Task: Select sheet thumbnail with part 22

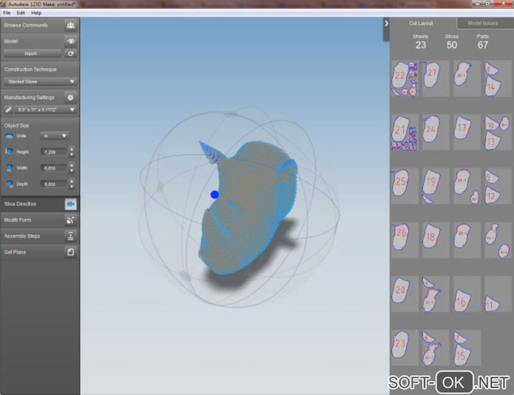Action: click(x=405, y=78)
